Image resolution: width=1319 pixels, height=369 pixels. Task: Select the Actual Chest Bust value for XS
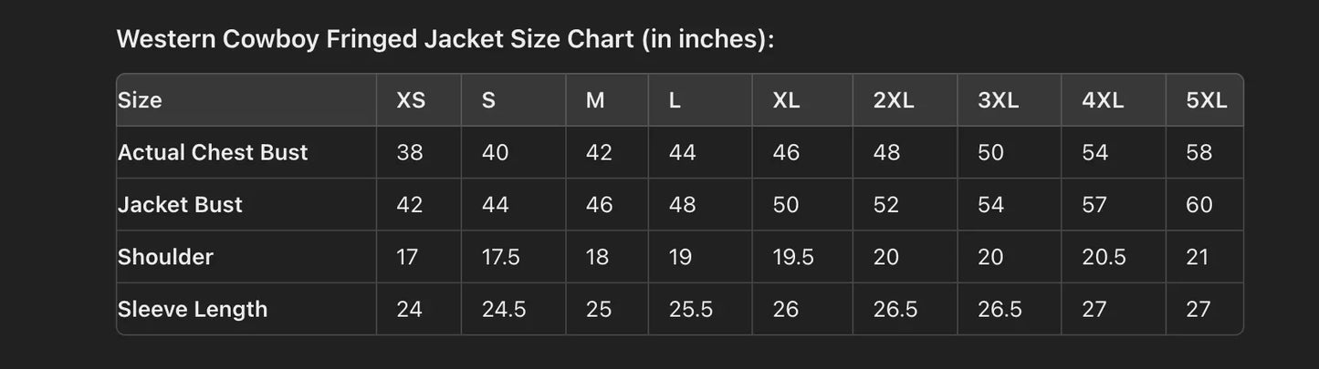click(409, 152)
